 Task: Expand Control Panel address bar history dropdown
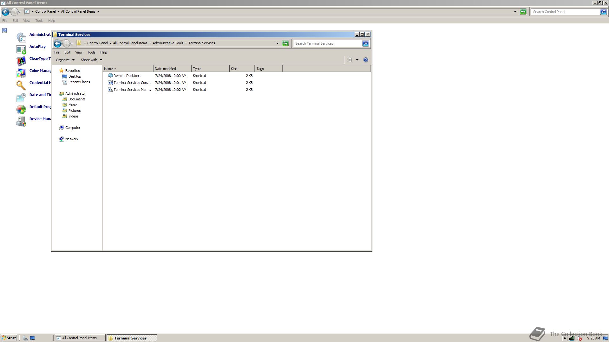coord(515,12)
